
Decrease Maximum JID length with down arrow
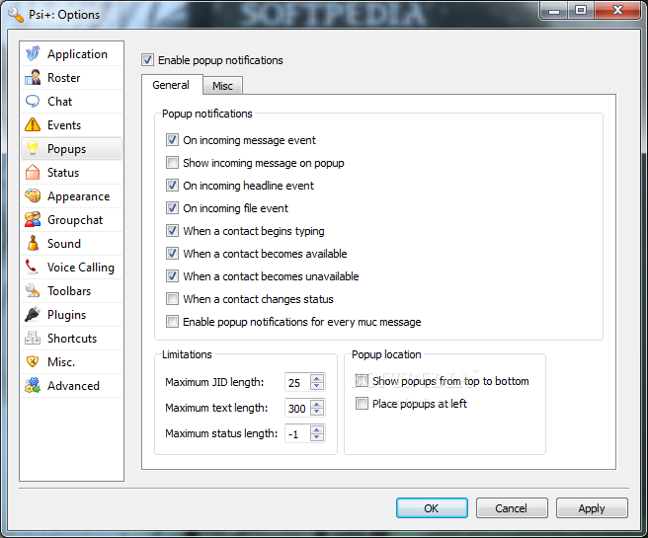click(x=317, y=386)
